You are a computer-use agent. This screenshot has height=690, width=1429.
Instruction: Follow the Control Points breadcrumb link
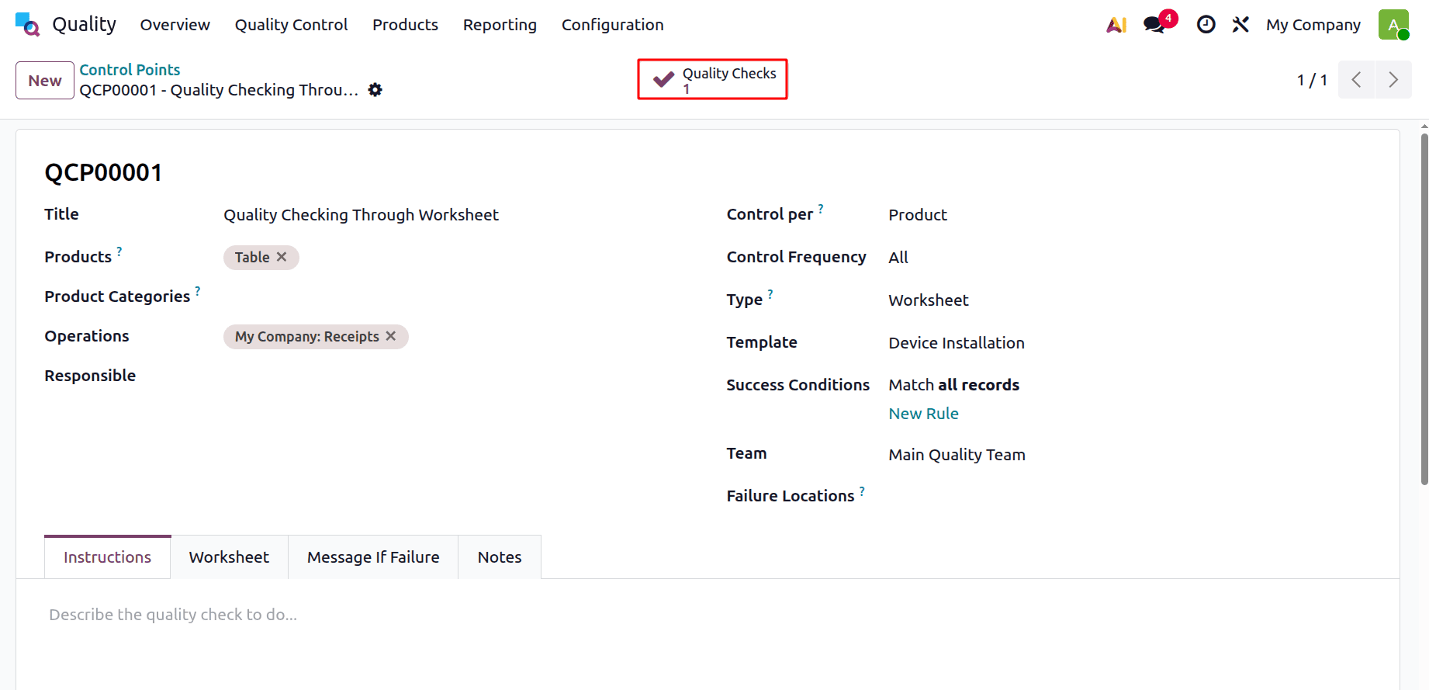click(x=130, y=70)
